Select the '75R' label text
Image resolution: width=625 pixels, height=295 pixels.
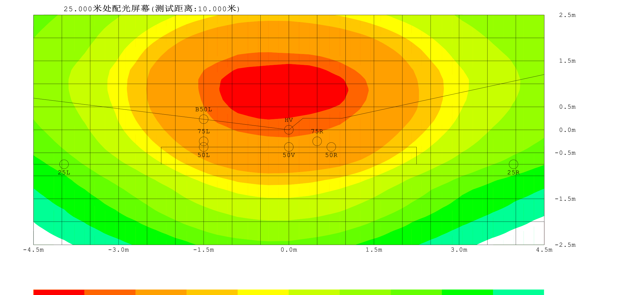click(x=317, y=131)
